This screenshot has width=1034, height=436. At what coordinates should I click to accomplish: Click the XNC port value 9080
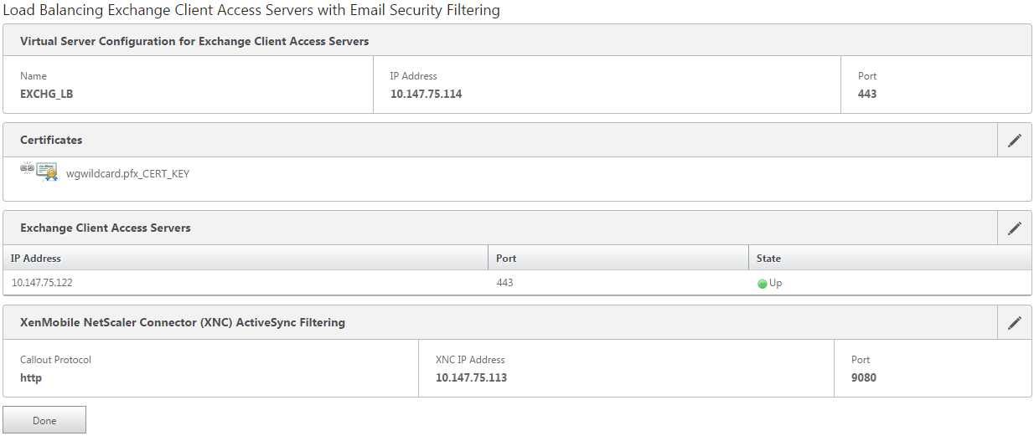coord(864,377)
